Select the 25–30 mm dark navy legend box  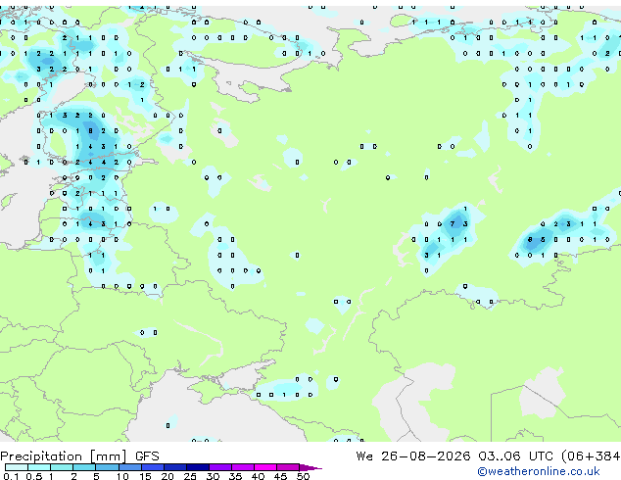(x=197, y=467)
